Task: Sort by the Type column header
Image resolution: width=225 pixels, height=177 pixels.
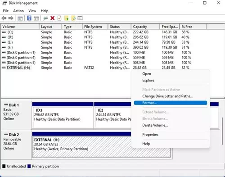Action: 72,27
